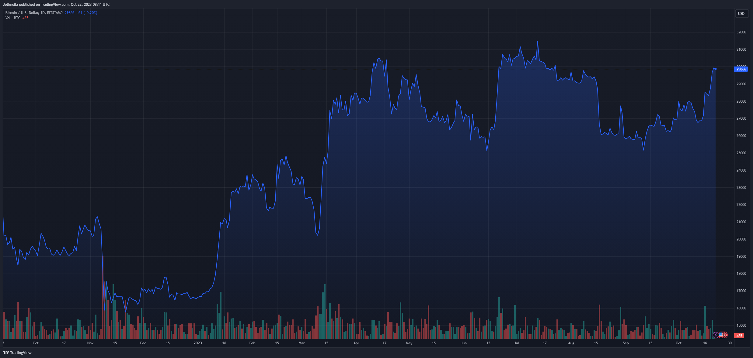Click the 20000 price scale label
Image resolution: width=753 pixels, height=358 pixels.
click(x=741, y=239)
